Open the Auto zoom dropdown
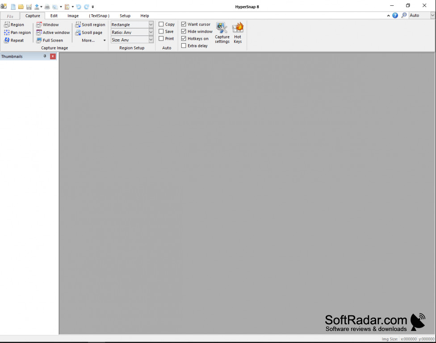Viewport: 436px width, 343px height. [433, 16]
